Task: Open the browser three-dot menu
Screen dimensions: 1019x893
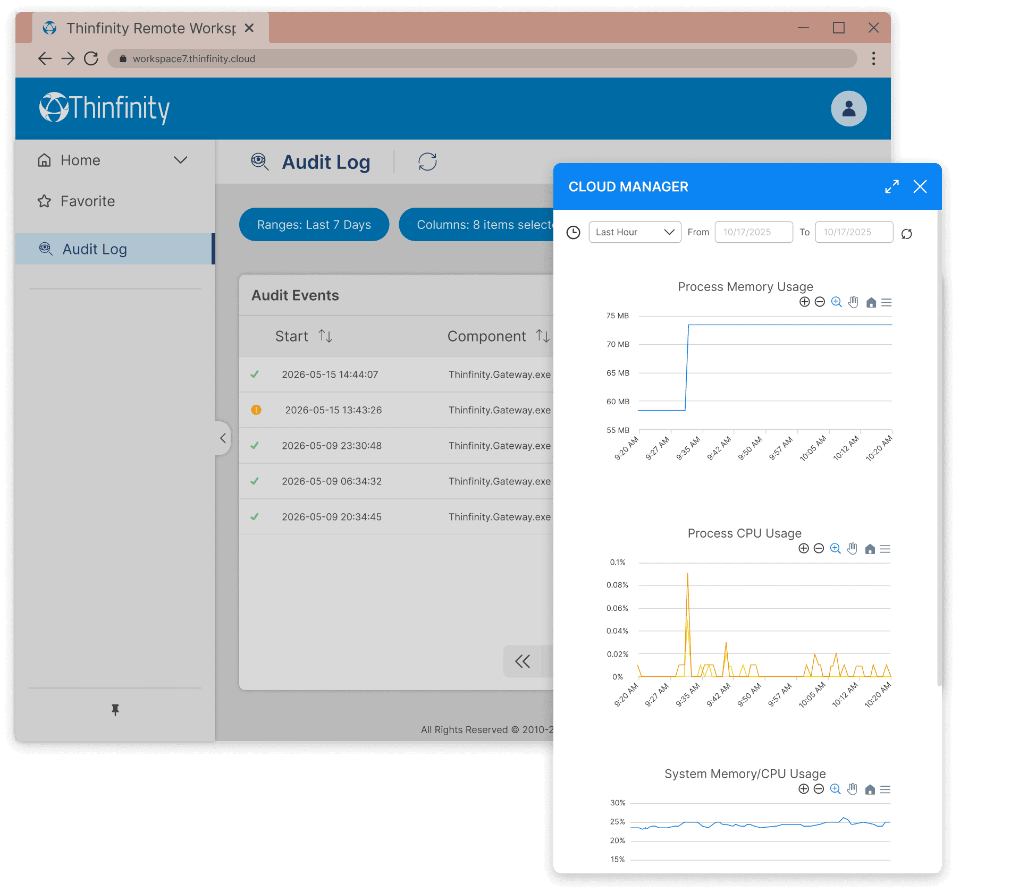Action: point(873,58)
